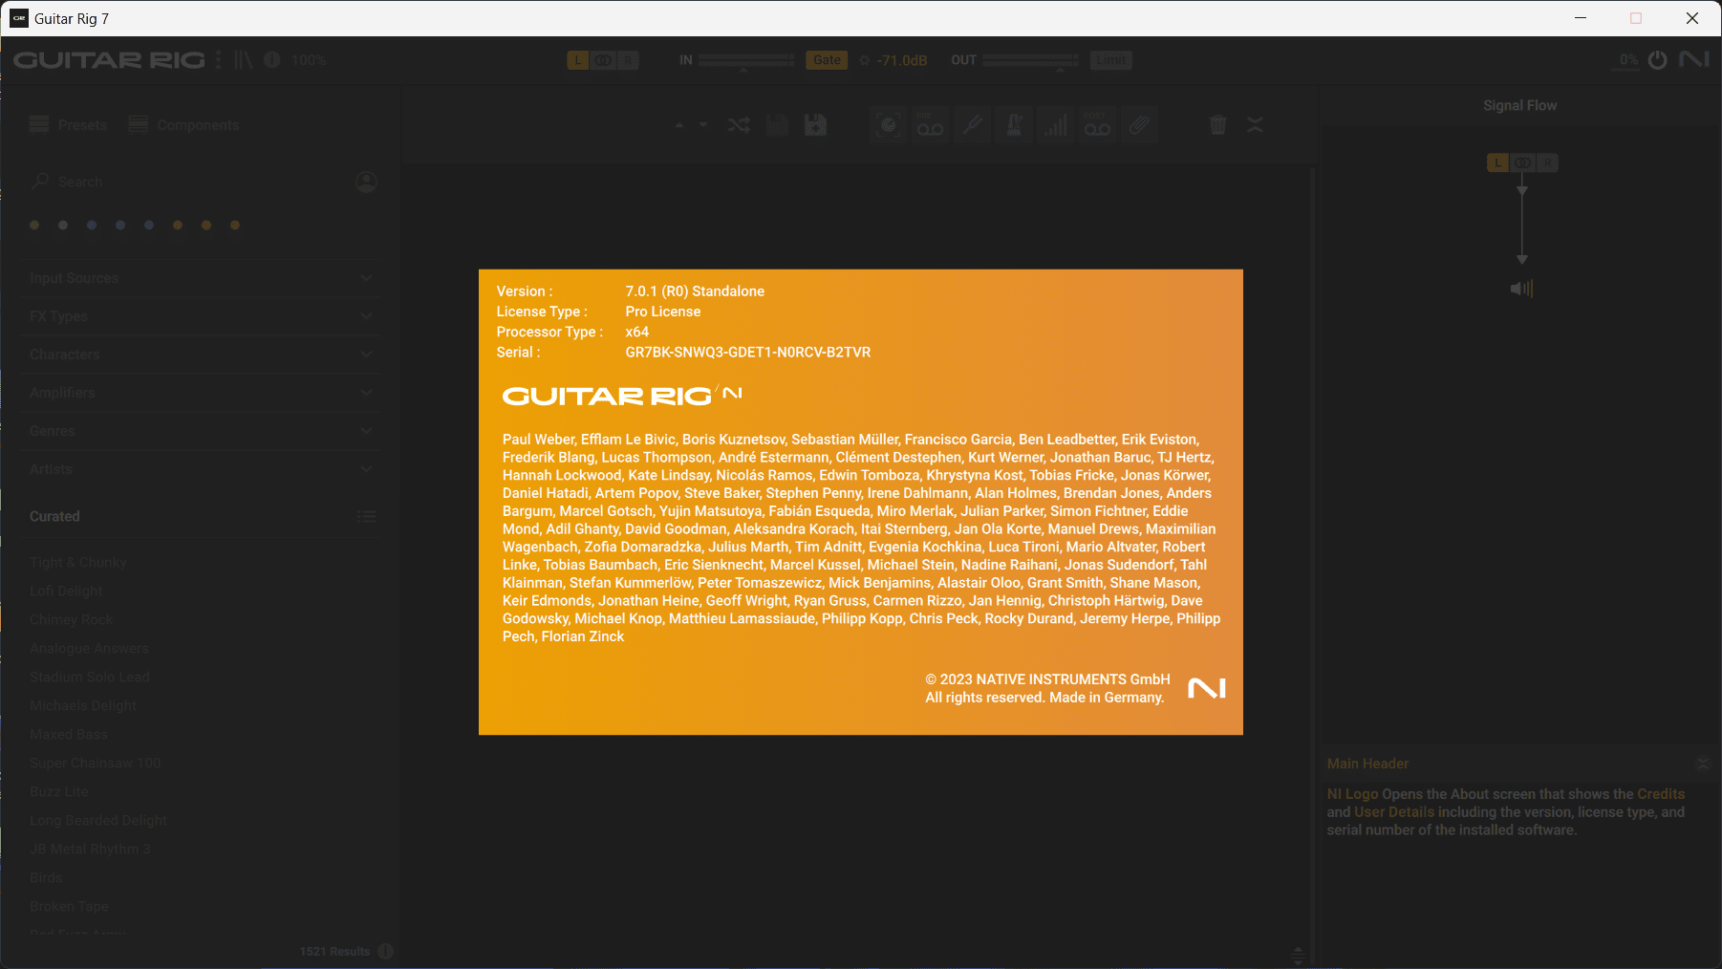This screenshot has width=1722, height=969.
Task: Toggle the Tuner fork tool icon
Action: pyautogui.click(x=972, y=125)
